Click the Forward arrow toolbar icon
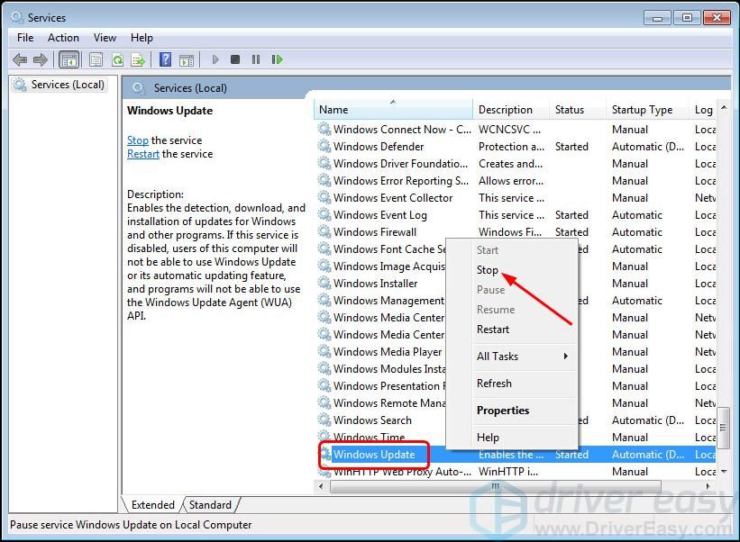The image size is (740, 542). [x=41, y=59]
